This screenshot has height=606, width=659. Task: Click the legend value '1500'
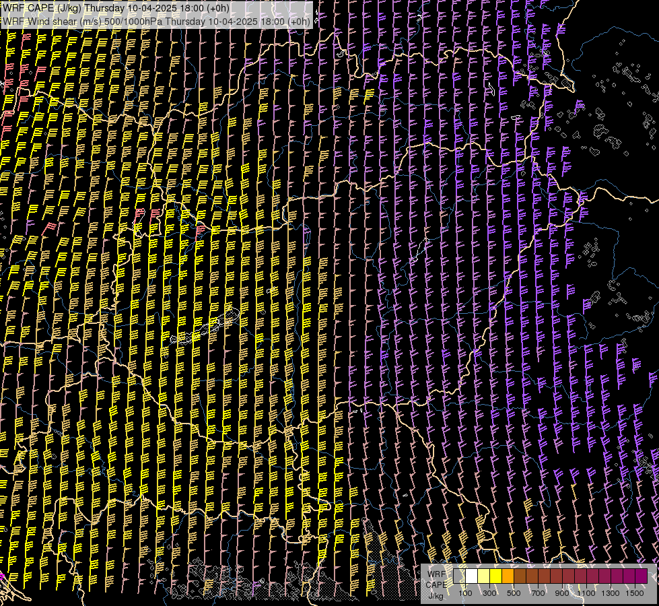(x=635, y=593)
